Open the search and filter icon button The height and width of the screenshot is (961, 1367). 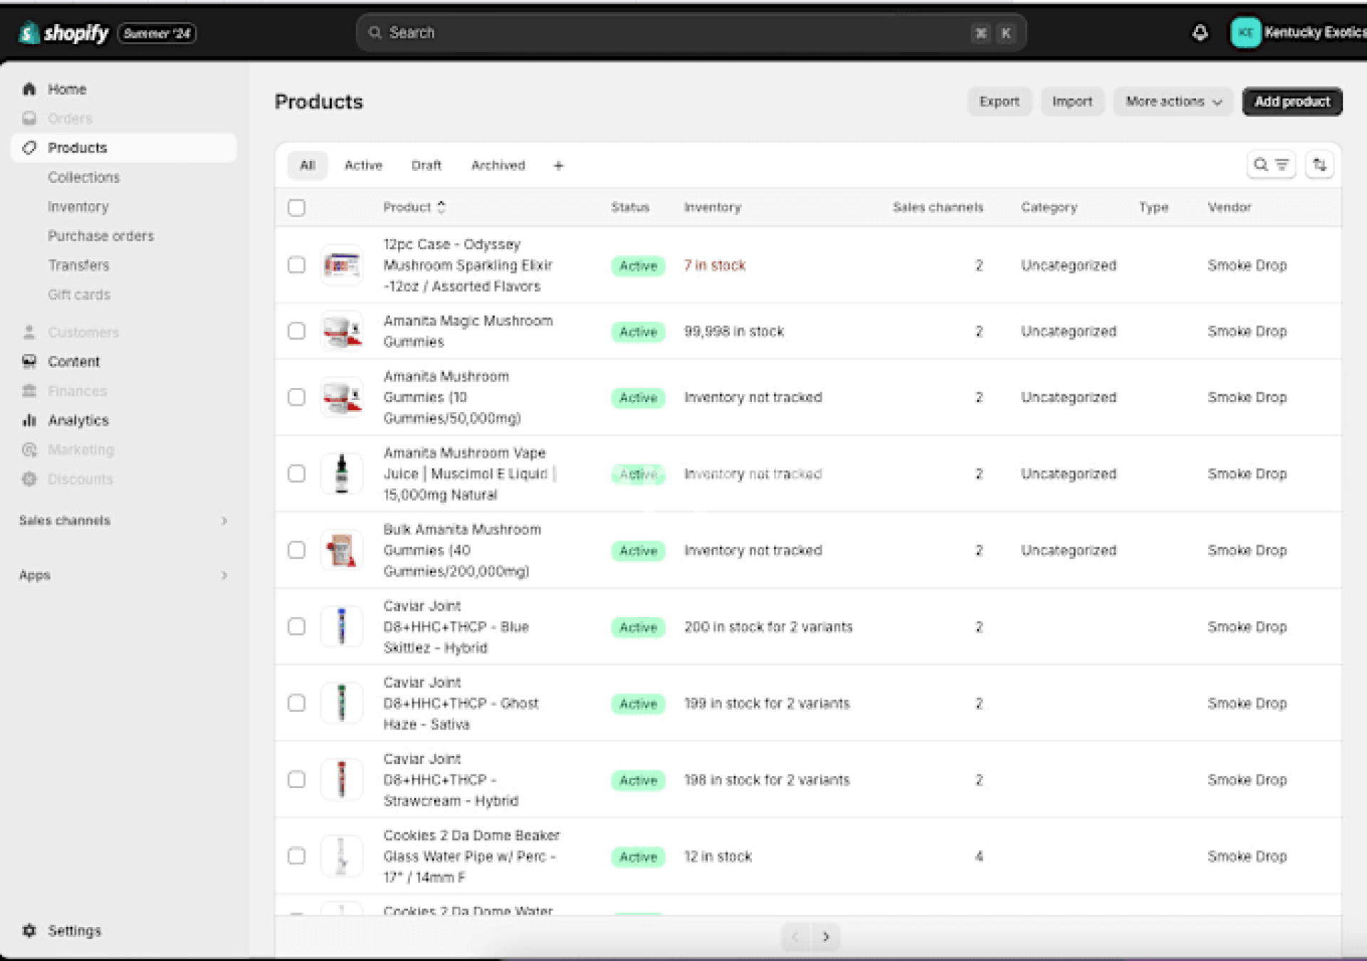coord(1271,165)
